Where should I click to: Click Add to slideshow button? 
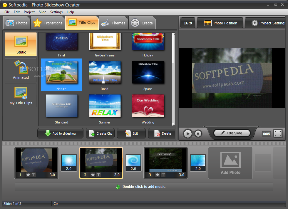point(61,133)
